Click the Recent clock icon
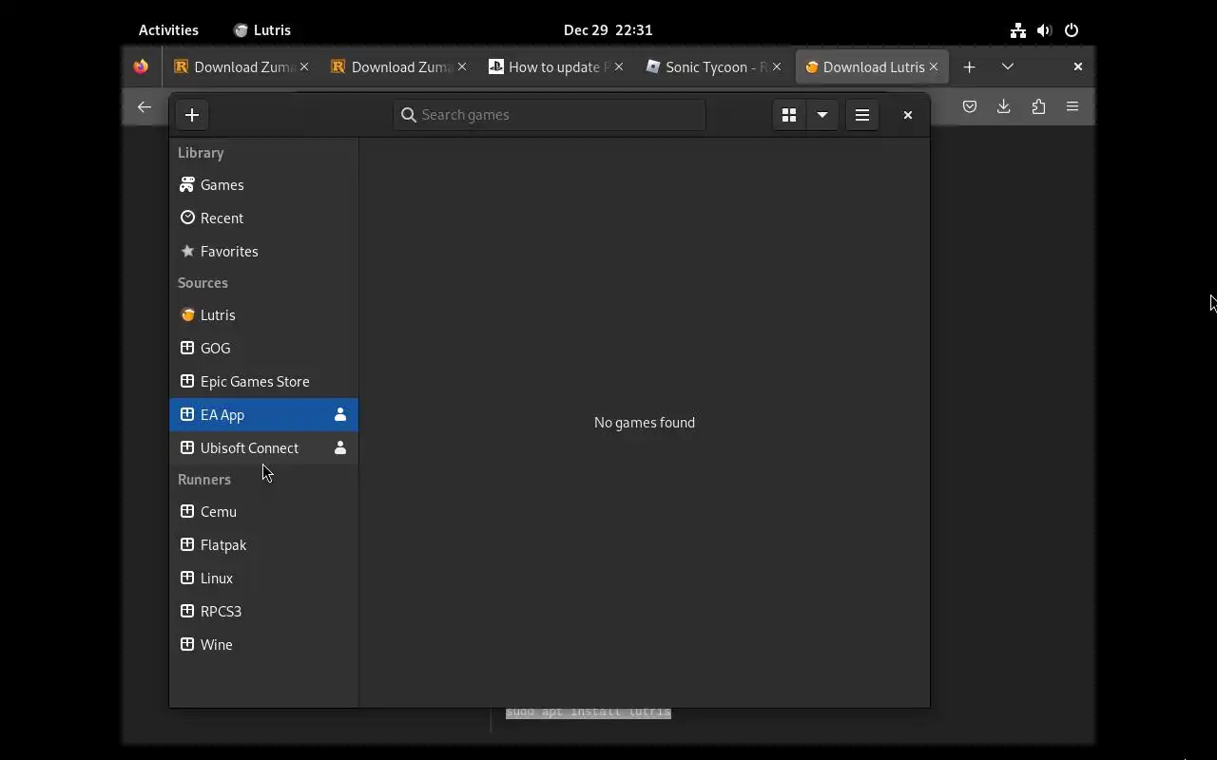 click(187, 218)
